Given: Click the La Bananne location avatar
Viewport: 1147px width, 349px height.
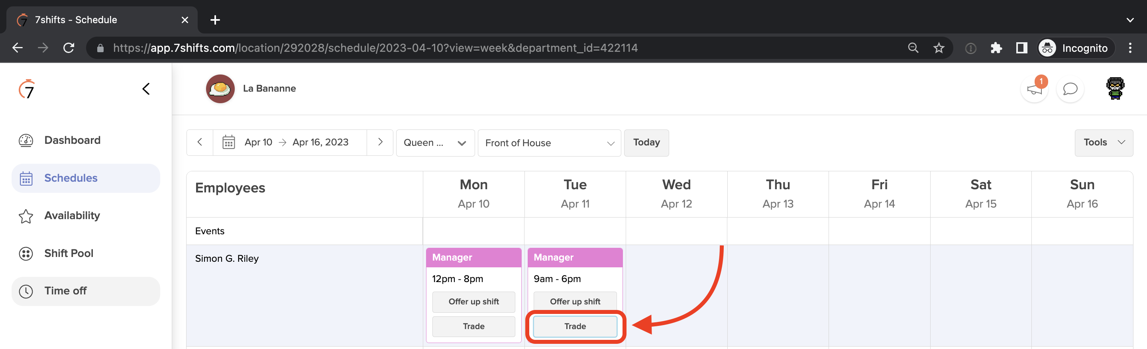Looking at the screenshot, I should point(220,88).
